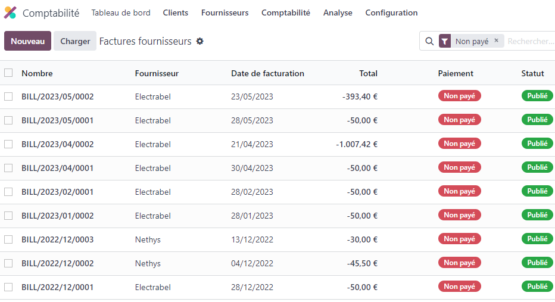Sort by Date de facturation column
Screen dimensions: 555x302
tap(267, 73)
